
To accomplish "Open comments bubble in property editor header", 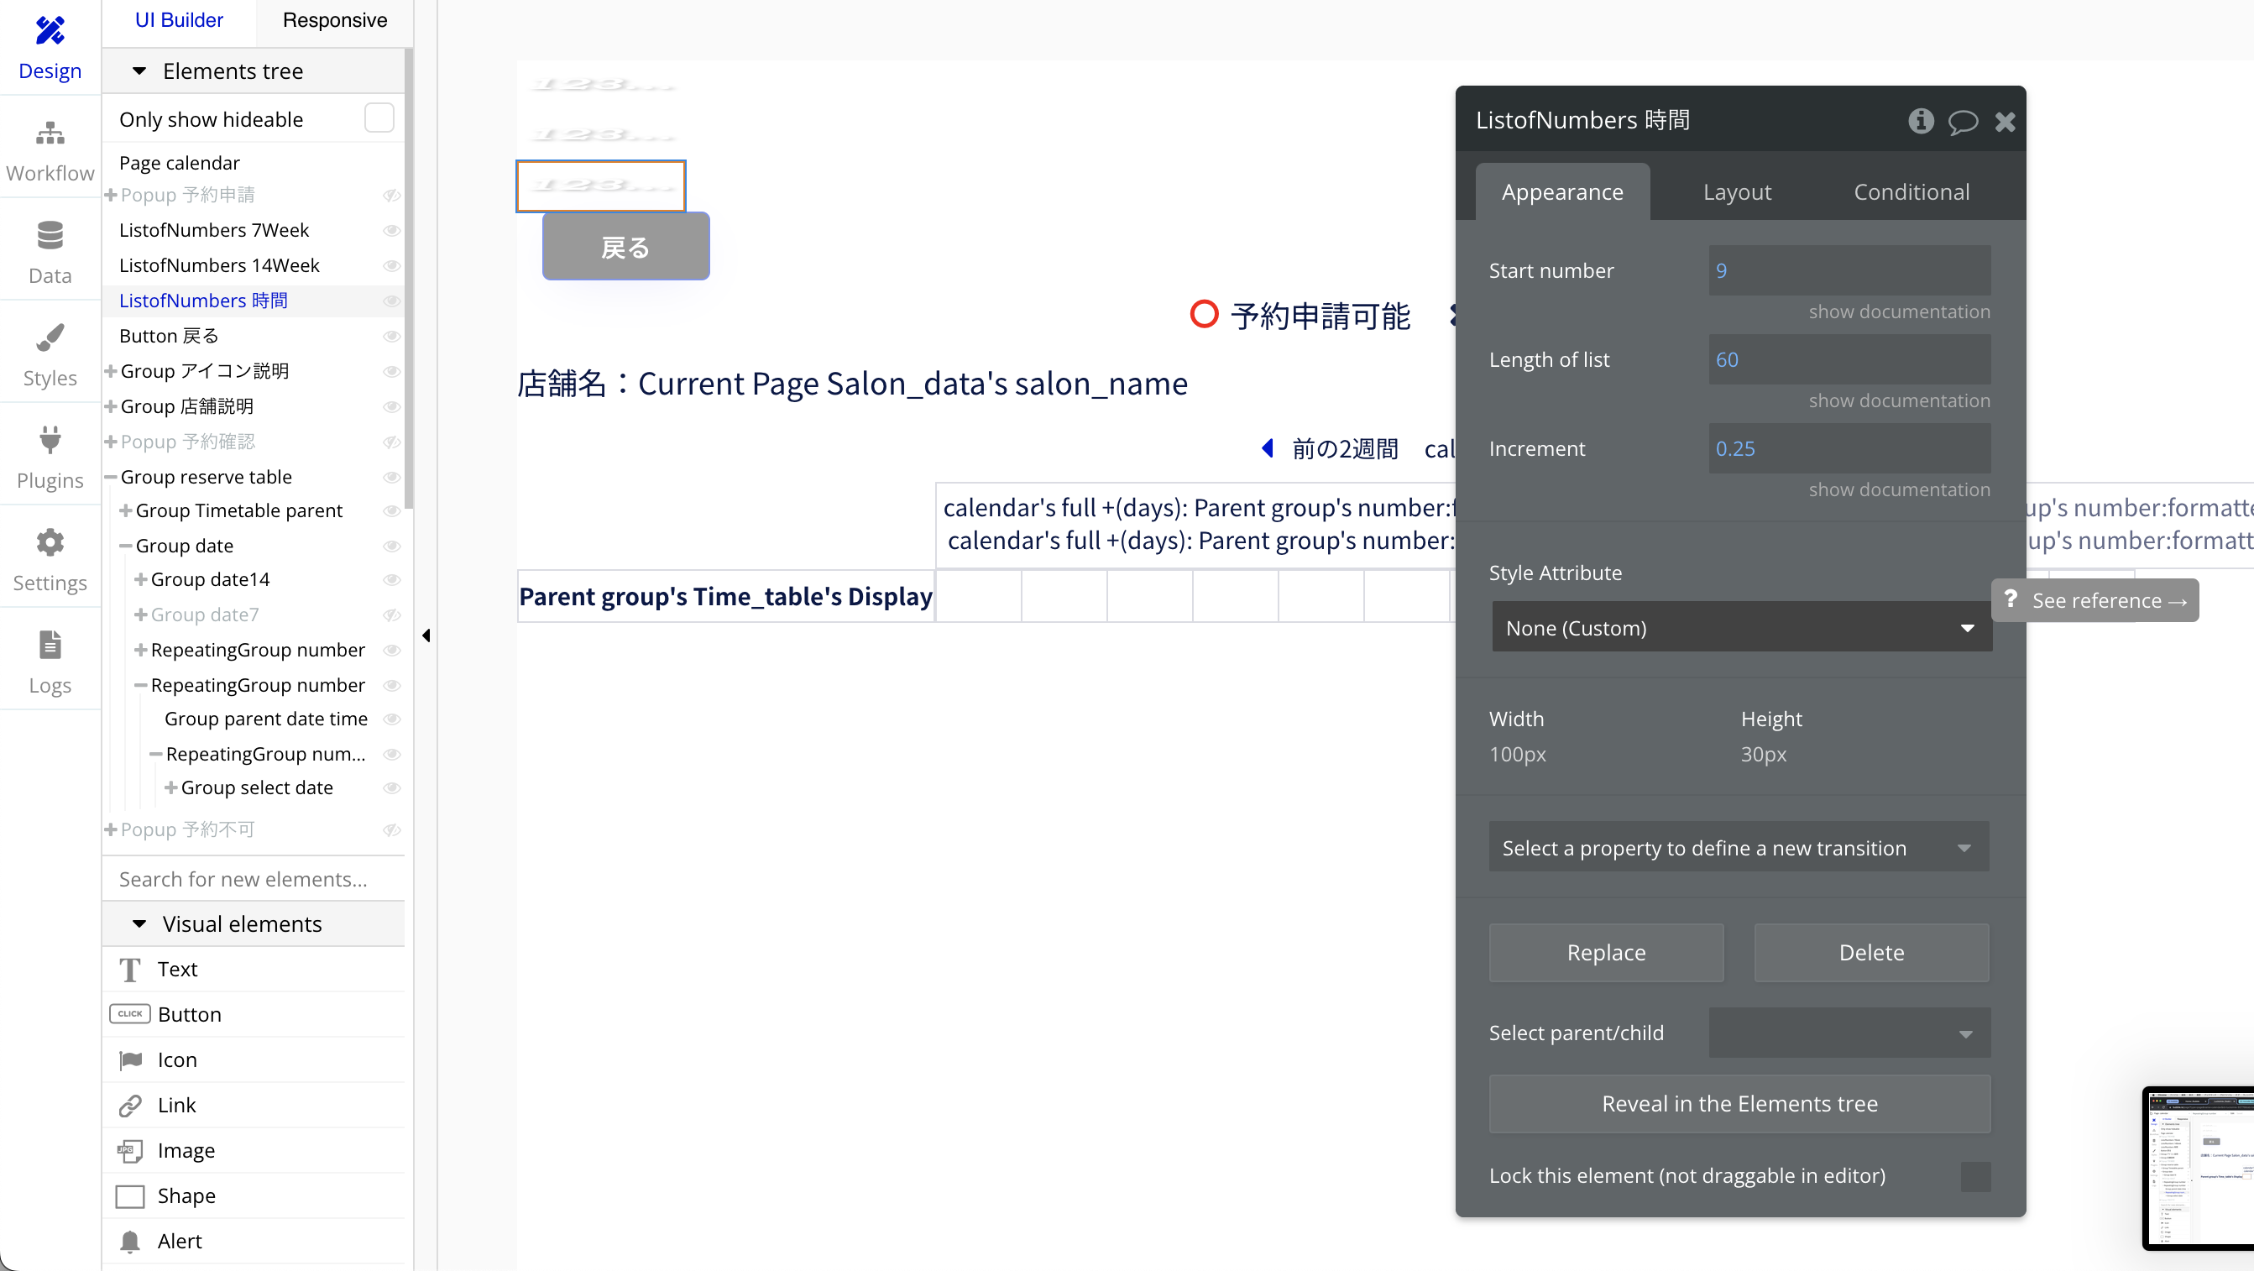I will click(x=1963, y=121).
